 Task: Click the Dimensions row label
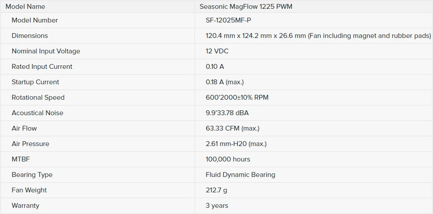(30, 36)
